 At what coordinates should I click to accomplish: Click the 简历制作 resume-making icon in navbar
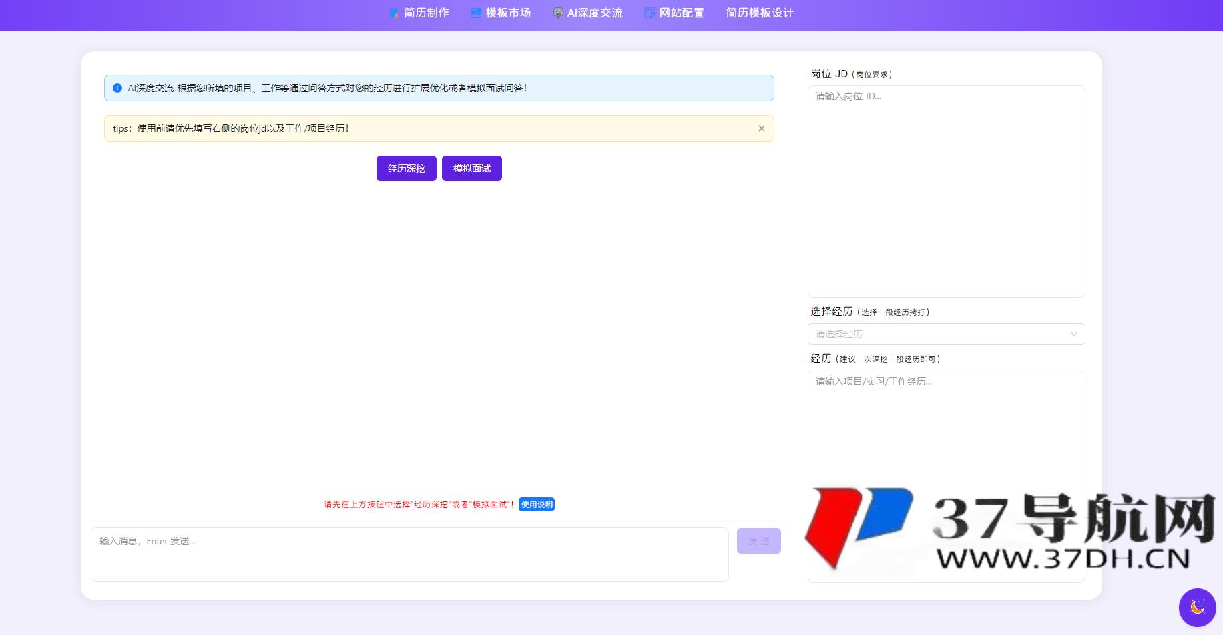coord(393,12)
